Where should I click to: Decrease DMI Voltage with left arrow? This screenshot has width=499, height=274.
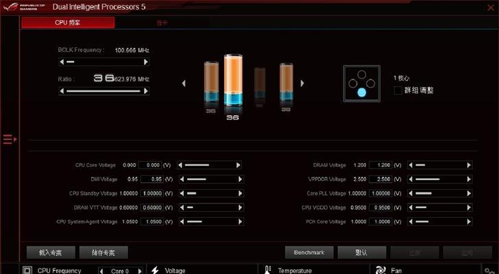(182, 179)
